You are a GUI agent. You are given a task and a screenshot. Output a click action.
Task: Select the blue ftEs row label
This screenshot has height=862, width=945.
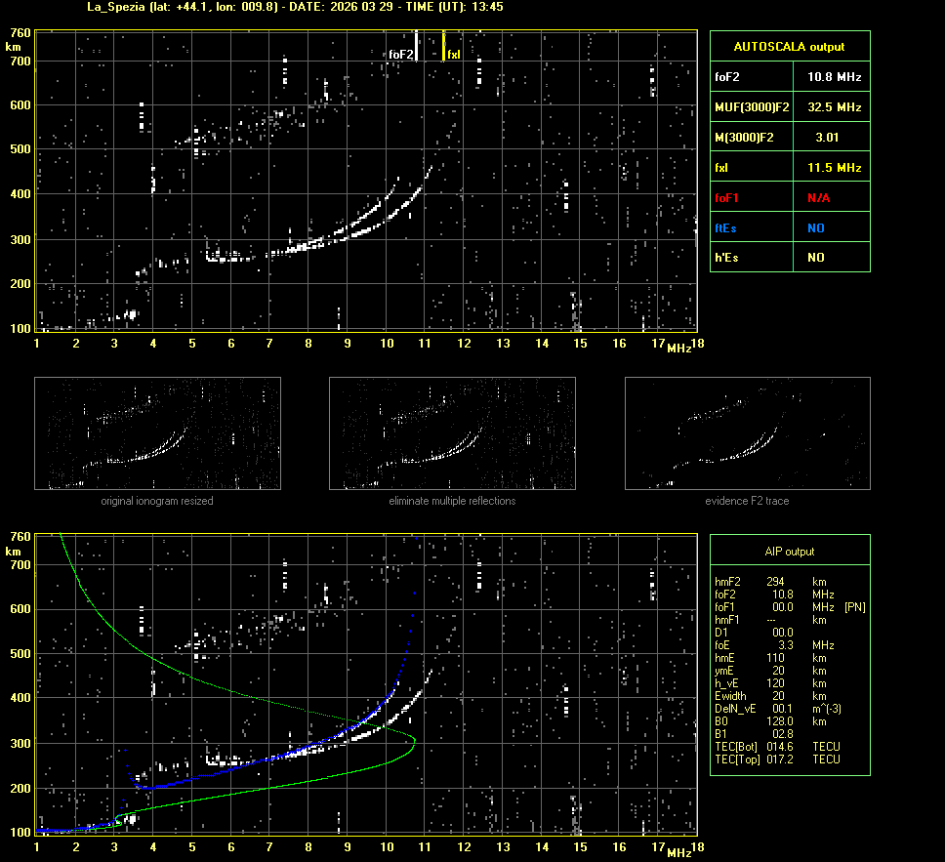coord(726,228)
